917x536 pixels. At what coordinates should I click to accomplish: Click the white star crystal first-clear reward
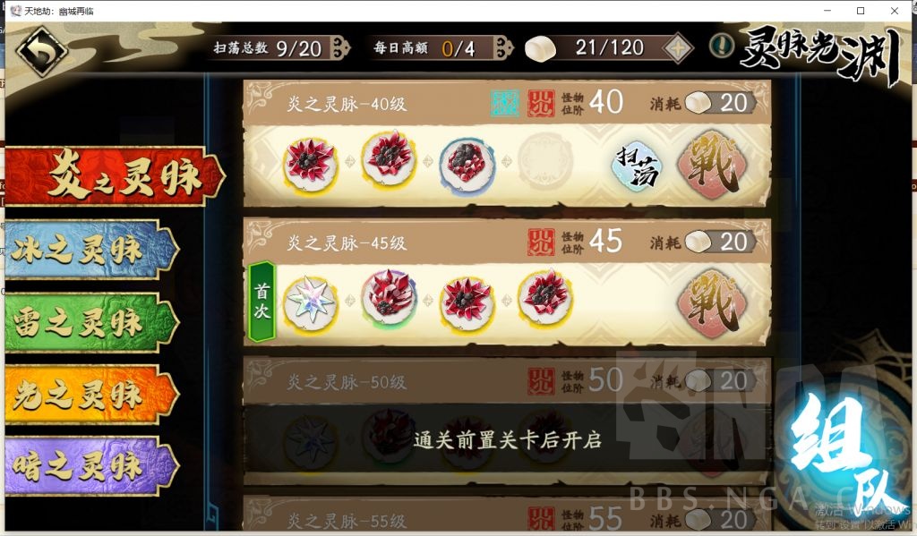311,302
